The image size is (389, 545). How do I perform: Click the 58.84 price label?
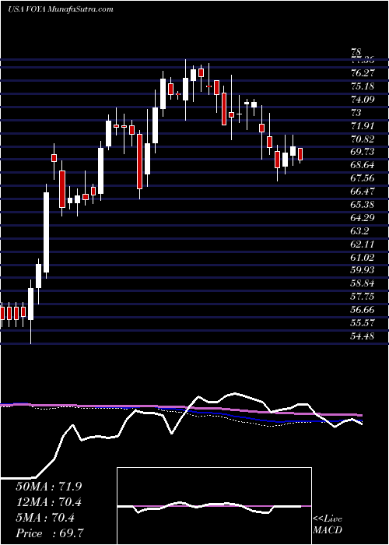pyautogui.click(x=363, y=283)
